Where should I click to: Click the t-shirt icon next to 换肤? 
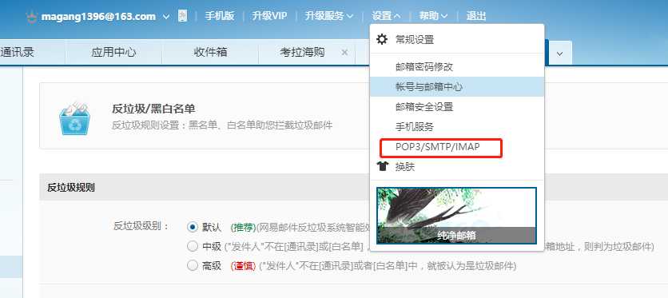tap(383, 166)
